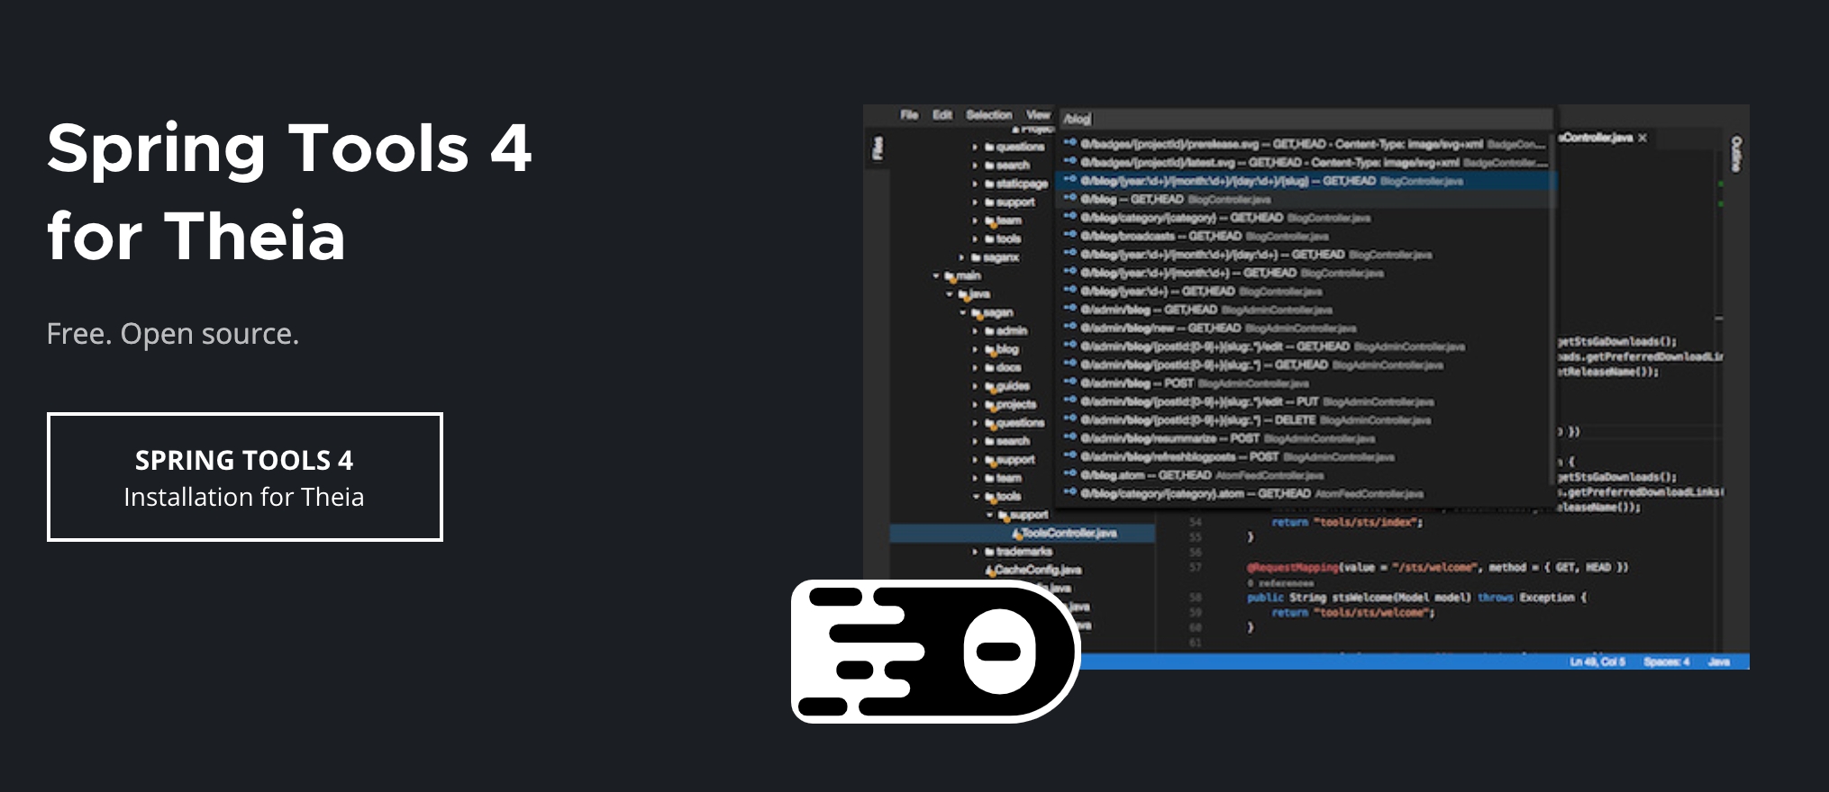
Task: Open the File menu in Theia screenshot
Action: coord(909,115)
